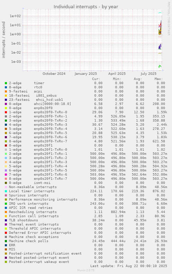Click the Munin 2.0.75 footer text
The image size is (172, 274).
click(x=86, y=270)
